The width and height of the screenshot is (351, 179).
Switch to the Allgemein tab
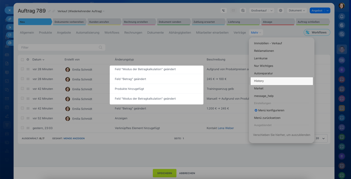27,33
